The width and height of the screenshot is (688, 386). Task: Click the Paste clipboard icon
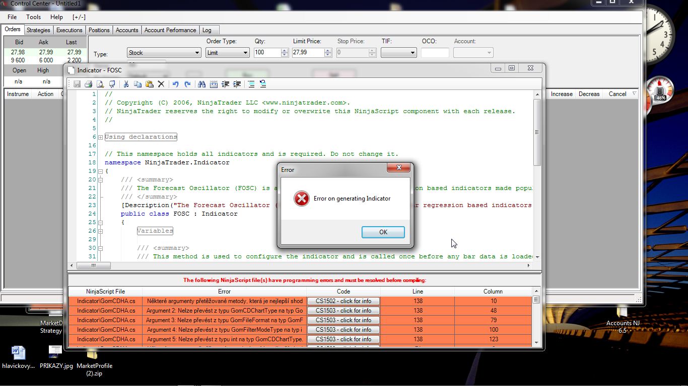click(149, 84)
